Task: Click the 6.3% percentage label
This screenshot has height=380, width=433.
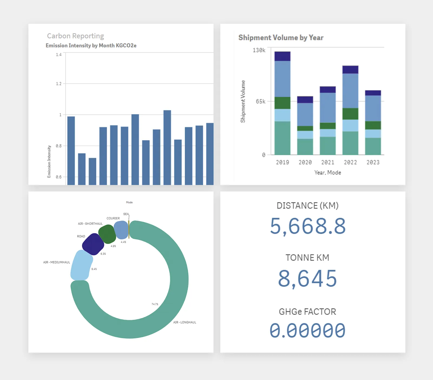Action: 103,254
